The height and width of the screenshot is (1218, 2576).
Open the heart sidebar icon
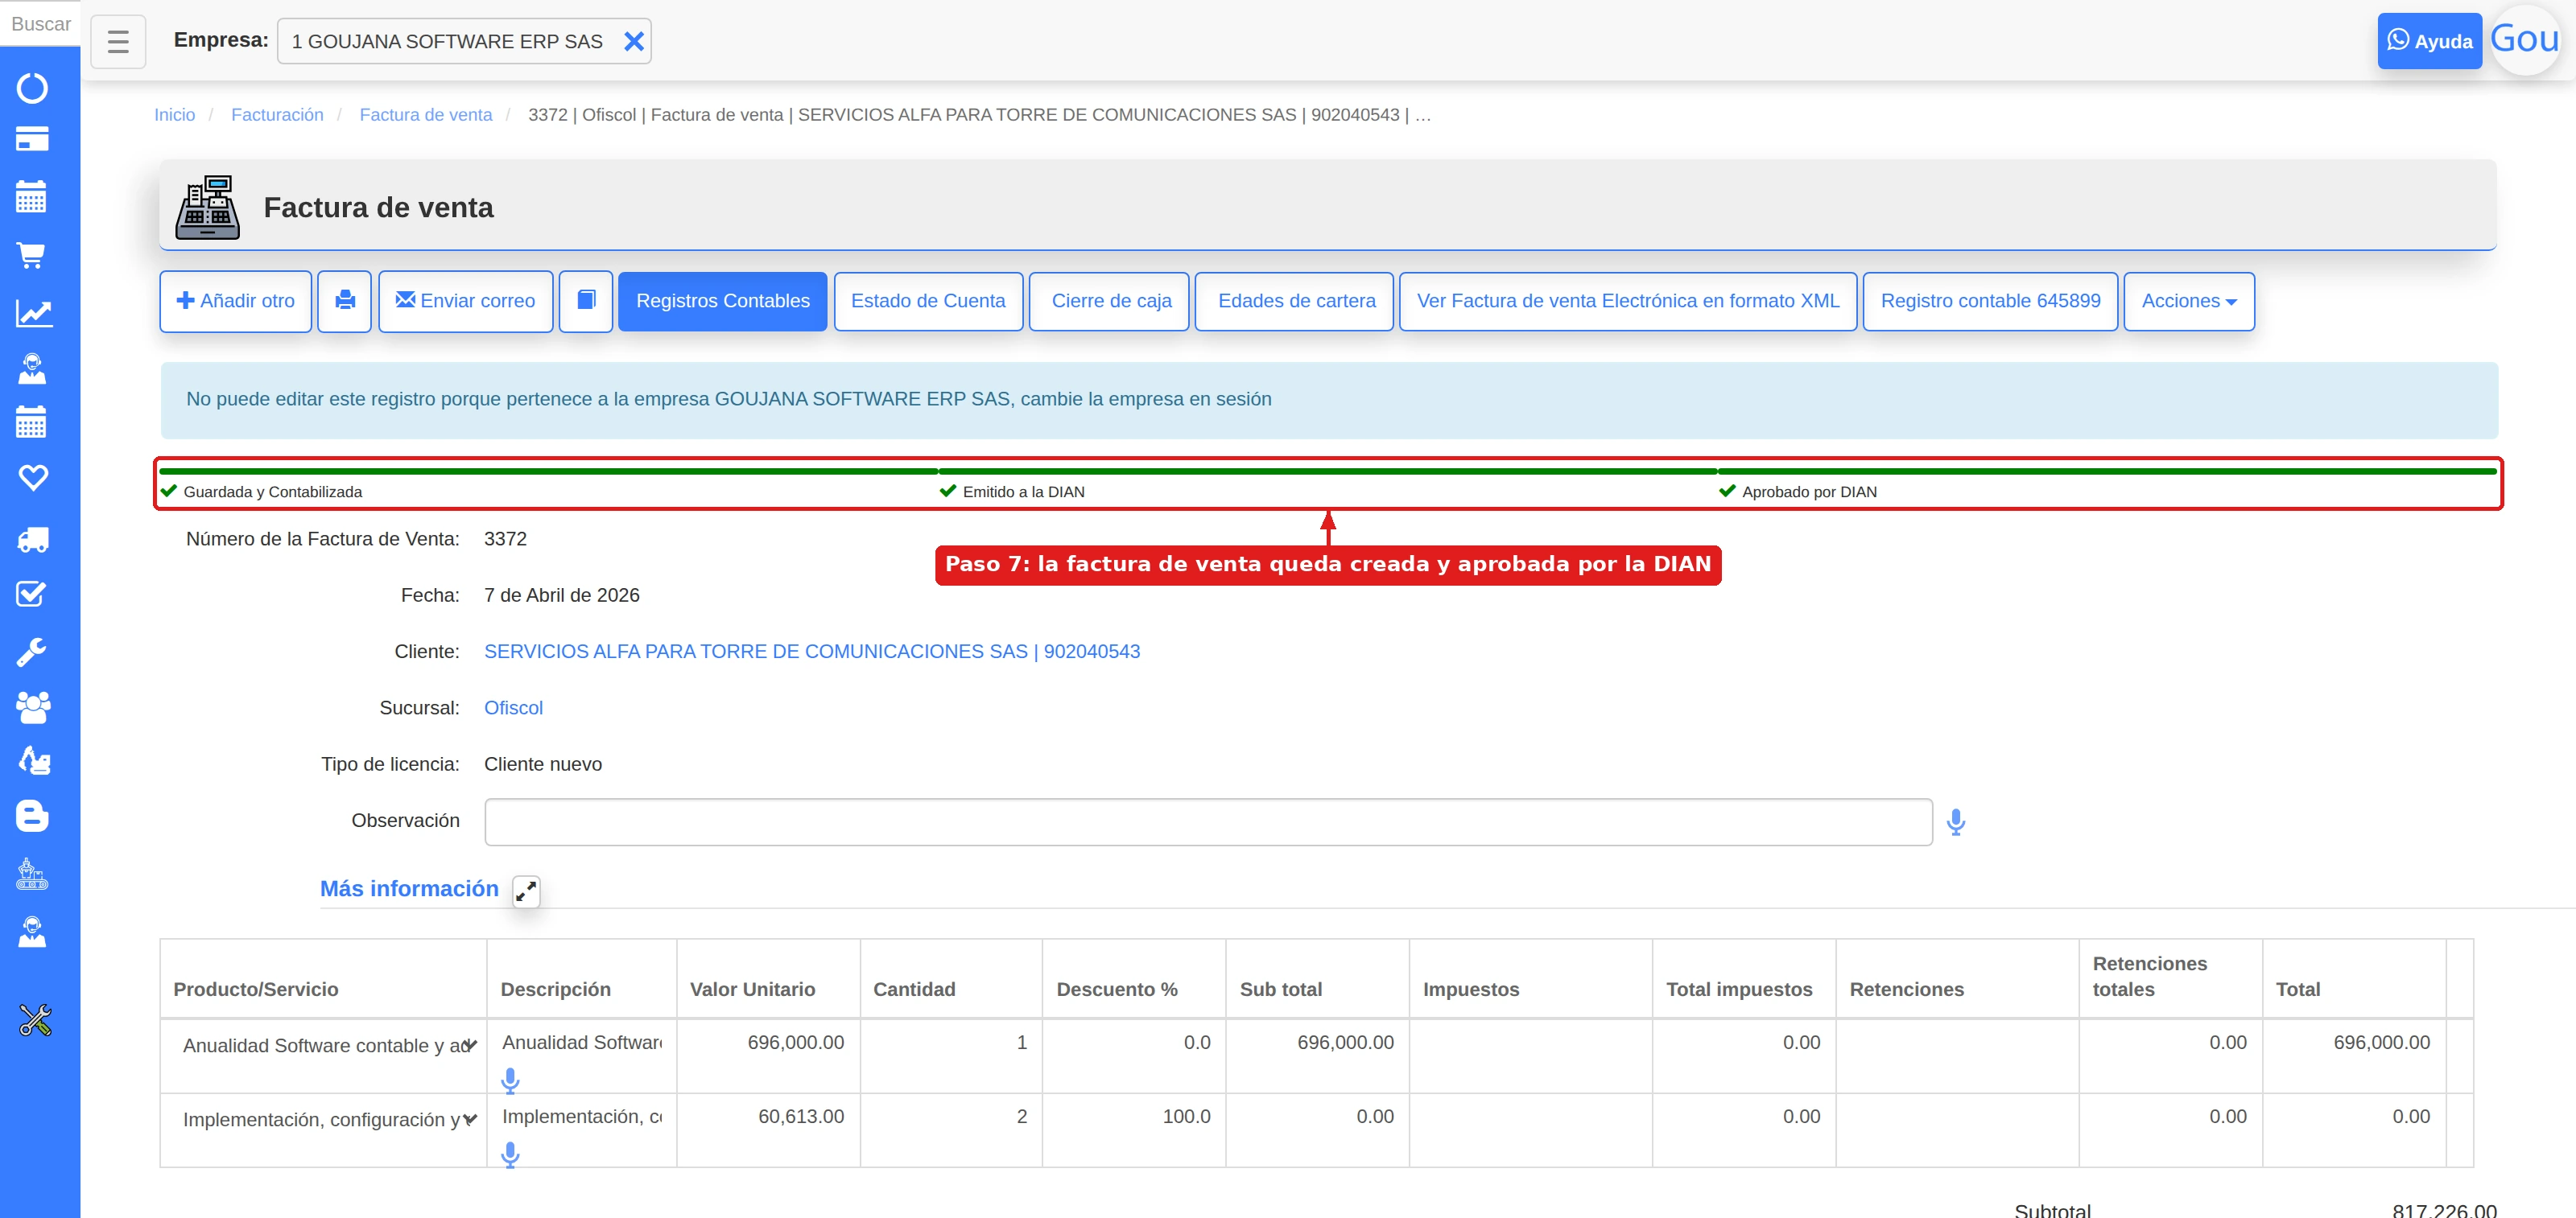[32, 478]
